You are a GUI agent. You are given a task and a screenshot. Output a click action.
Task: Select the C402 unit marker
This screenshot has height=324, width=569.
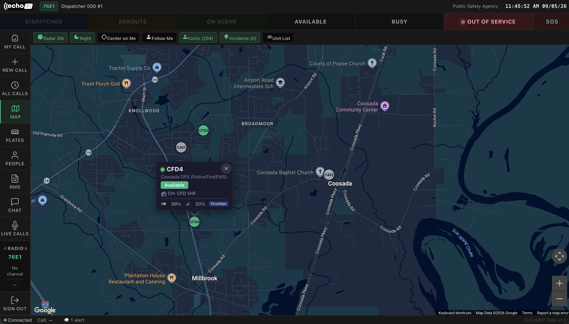click(329, 175)
